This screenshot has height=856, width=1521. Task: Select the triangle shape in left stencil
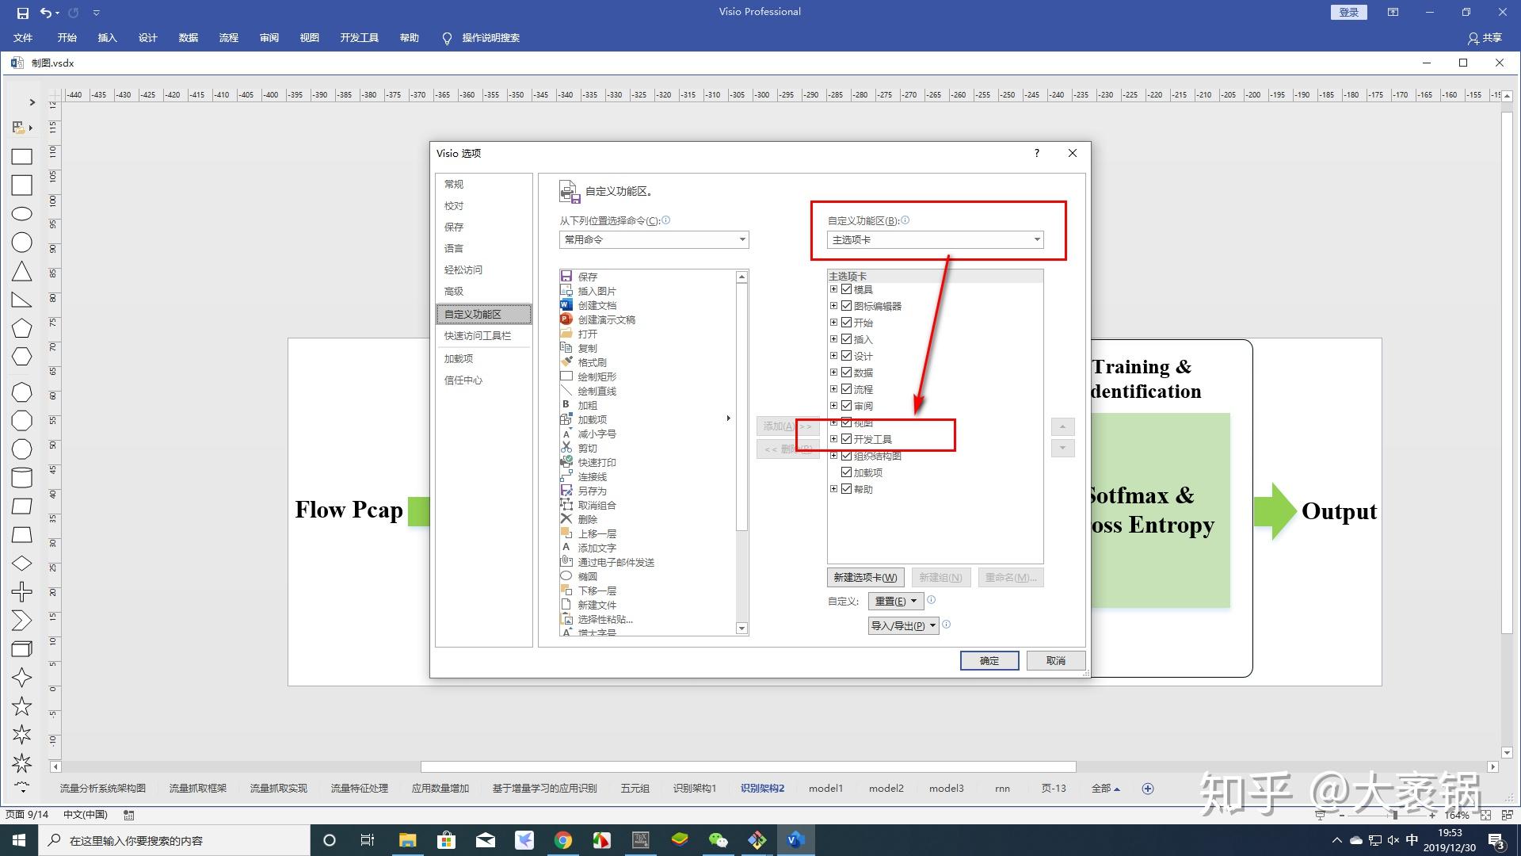(x=21, y=272)
